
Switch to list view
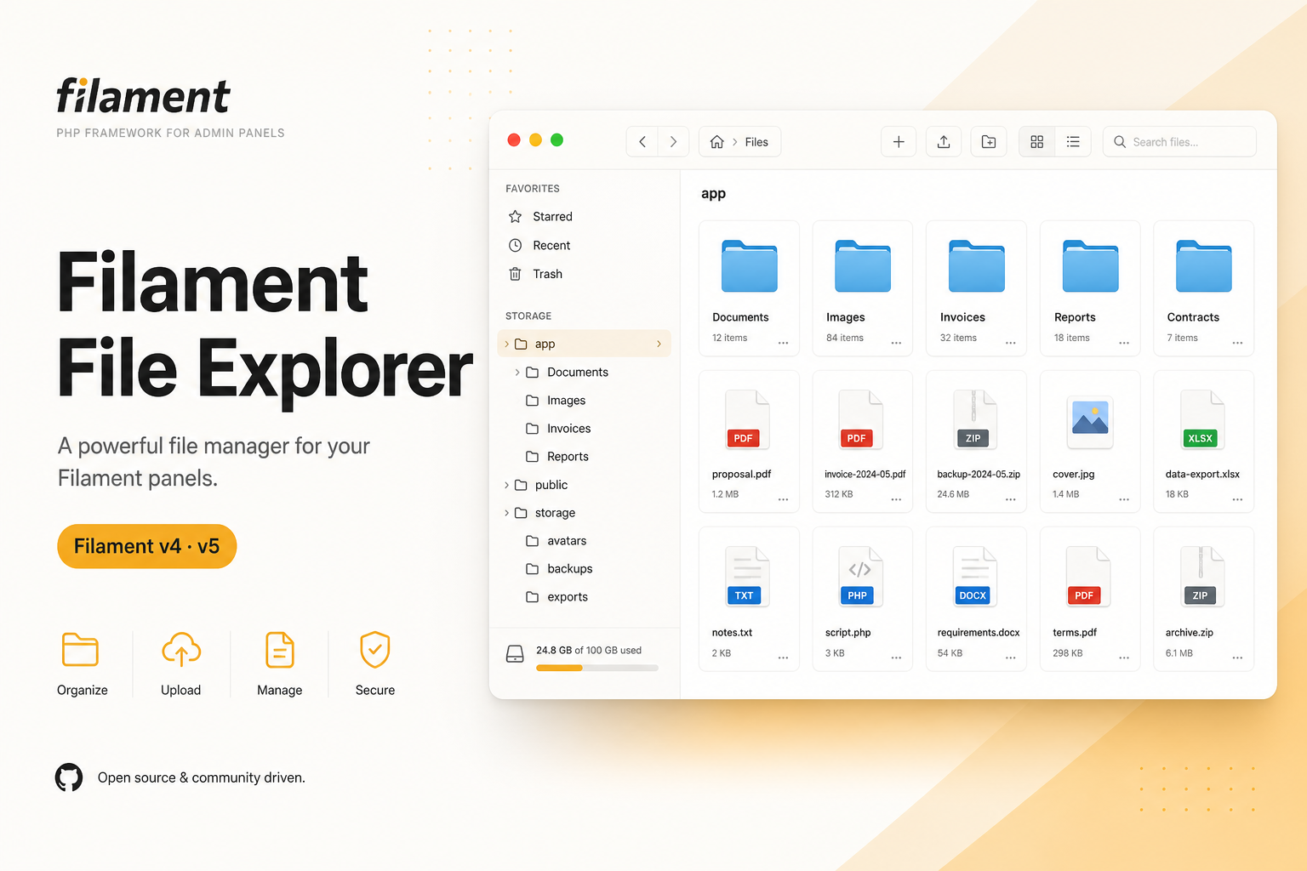(1073, 142)
